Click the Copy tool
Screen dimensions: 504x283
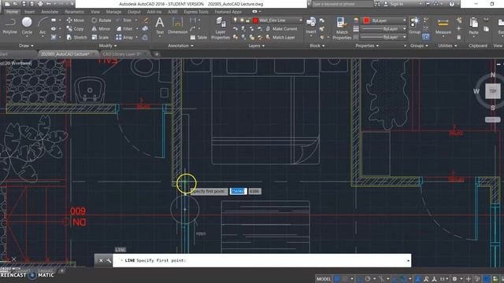tap(76, 28)
